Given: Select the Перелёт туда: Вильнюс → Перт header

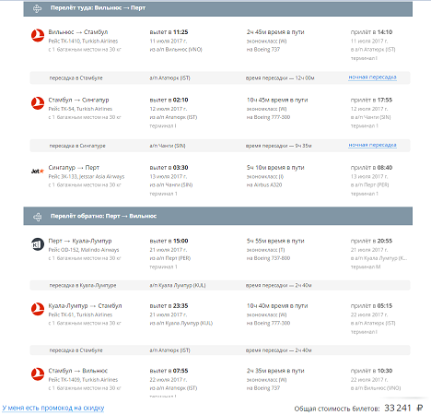Looking at the screenshot, I should (x=217, y=8).
